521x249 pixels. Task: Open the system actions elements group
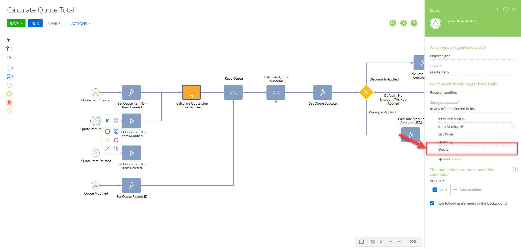(9, 77)
